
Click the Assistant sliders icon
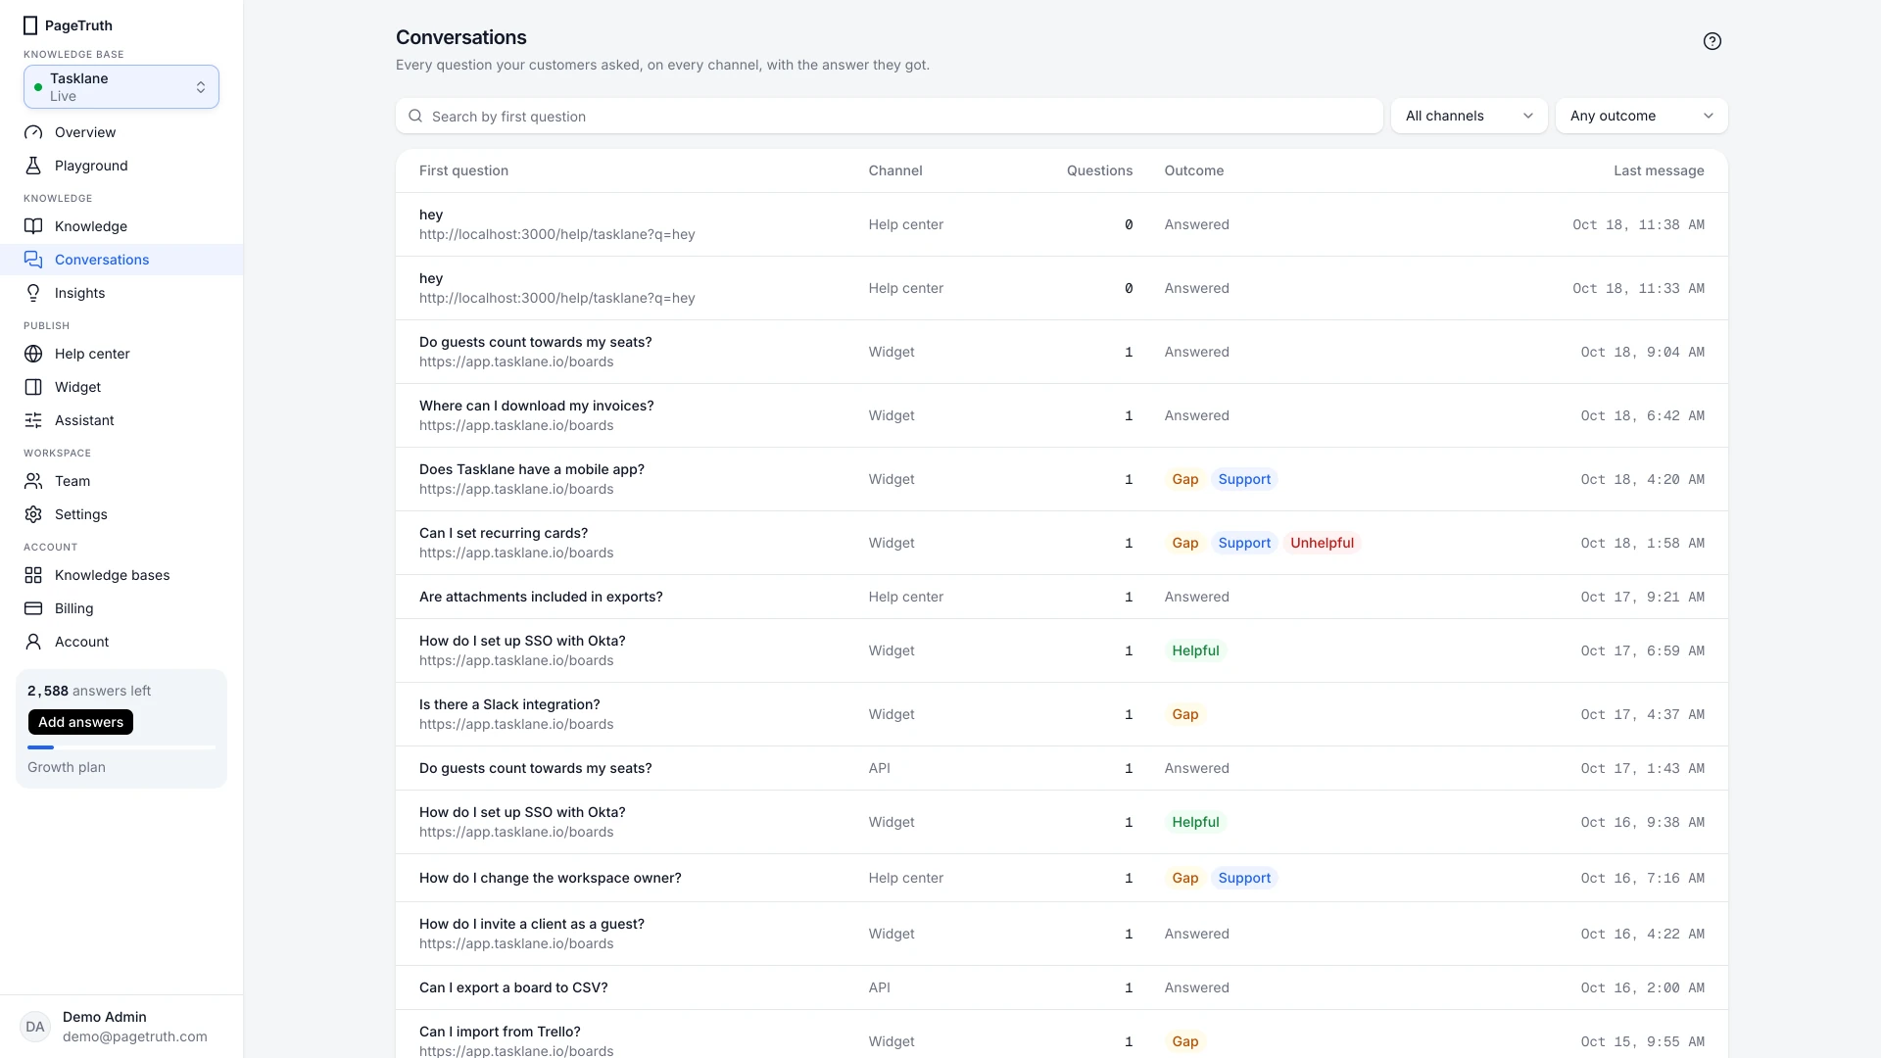(x=33, y=420)
